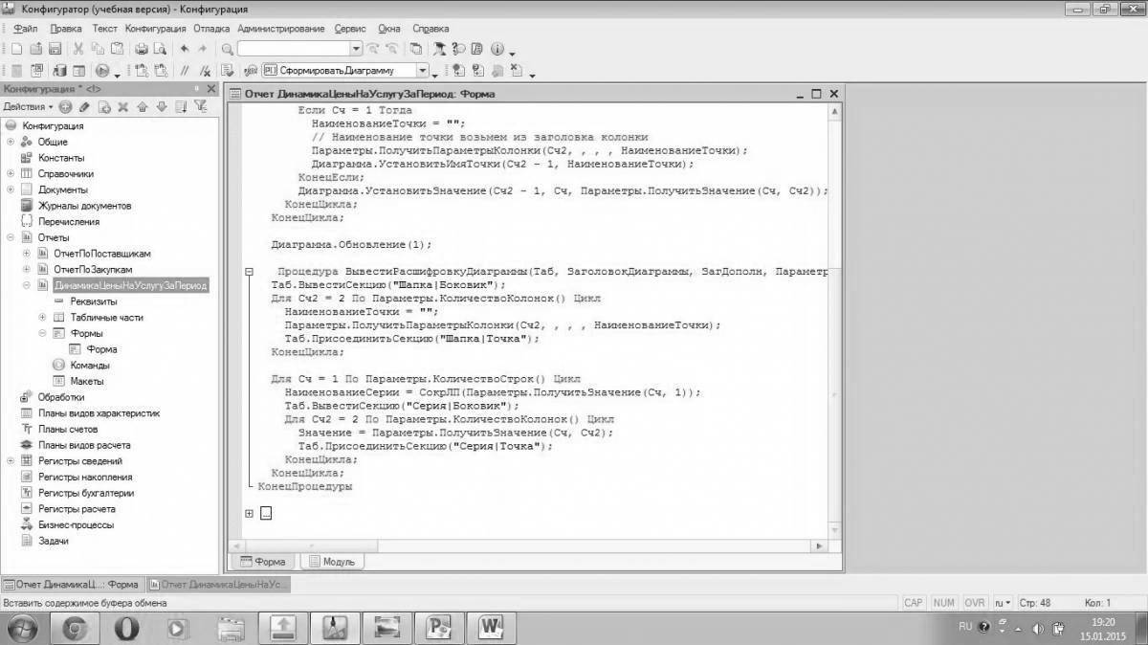Image resolution: width=1148 pixels, height=645 pixels.
Task: Switch to the Форма tab at bottom
Action: tap(263, 562)
